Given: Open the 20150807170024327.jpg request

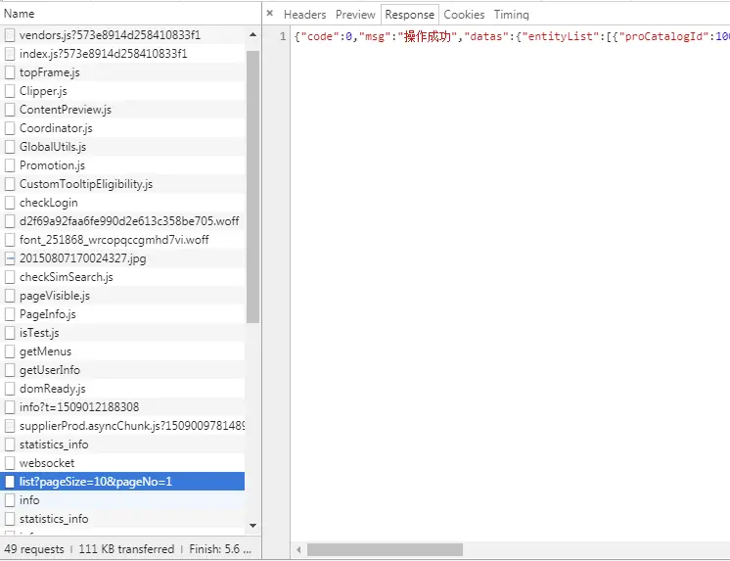Looking at the screenshot, I should click(122, 258).
